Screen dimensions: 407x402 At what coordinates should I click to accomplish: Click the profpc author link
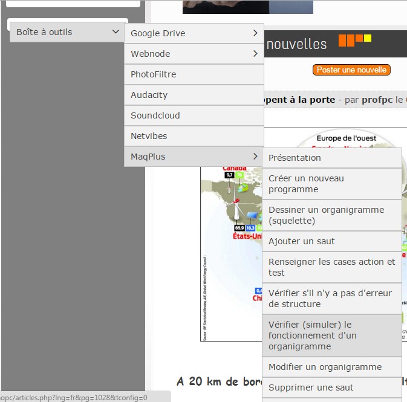click(377, 100)
